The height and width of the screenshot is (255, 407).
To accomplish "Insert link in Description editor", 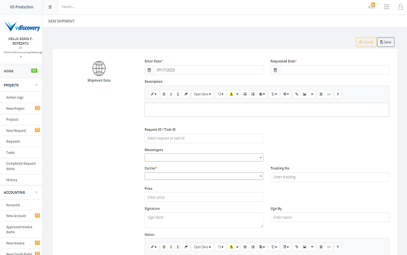I will click(297, 94).
